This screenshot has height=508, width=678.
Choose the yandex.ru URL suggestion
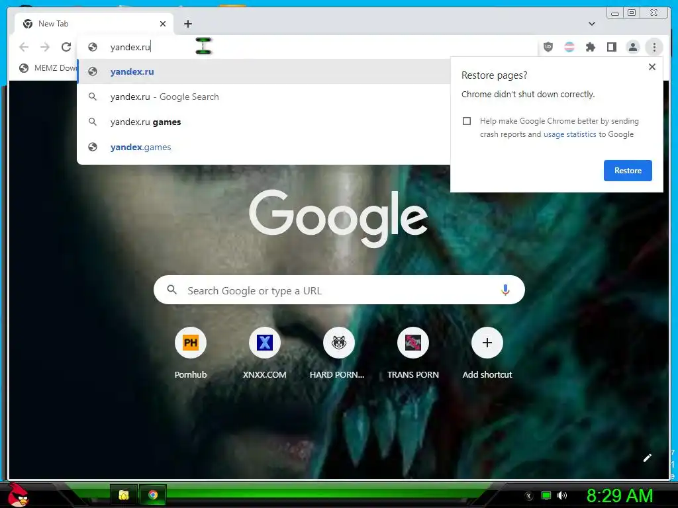(264, 71)
